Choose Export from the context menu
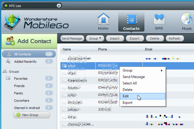Image resolution: width=194 pixels, height=129 pixels. pos(143,103)
